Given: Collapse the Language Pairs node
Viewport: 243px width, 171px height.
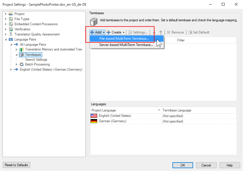Looking at the screenshot, I should click(x=6, y=39).
